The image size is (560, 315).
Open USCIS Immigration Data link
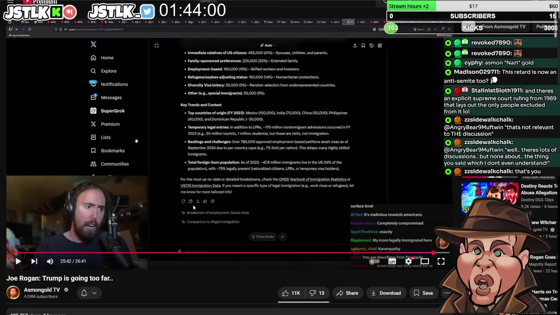[x=200, y=186]
